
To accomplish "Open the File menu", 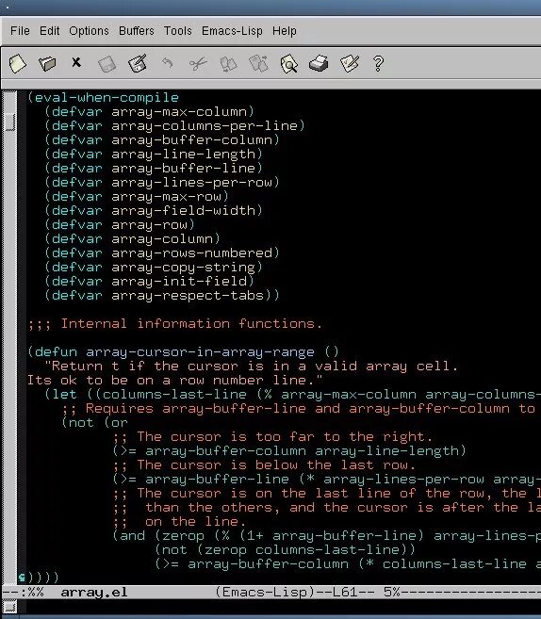I will [x=20, y=31].
